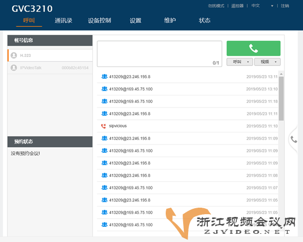
Task: Click the H.323 account avatar icon
Action: pyautogui.click(x=14, y=56)
